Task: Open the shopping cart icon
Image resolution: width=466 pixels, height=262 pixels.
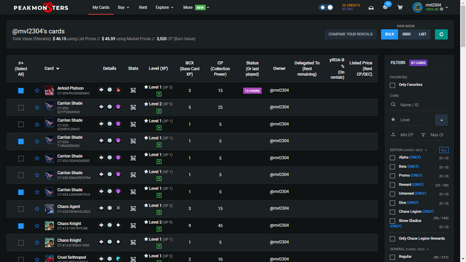Action: click(400, 8)
